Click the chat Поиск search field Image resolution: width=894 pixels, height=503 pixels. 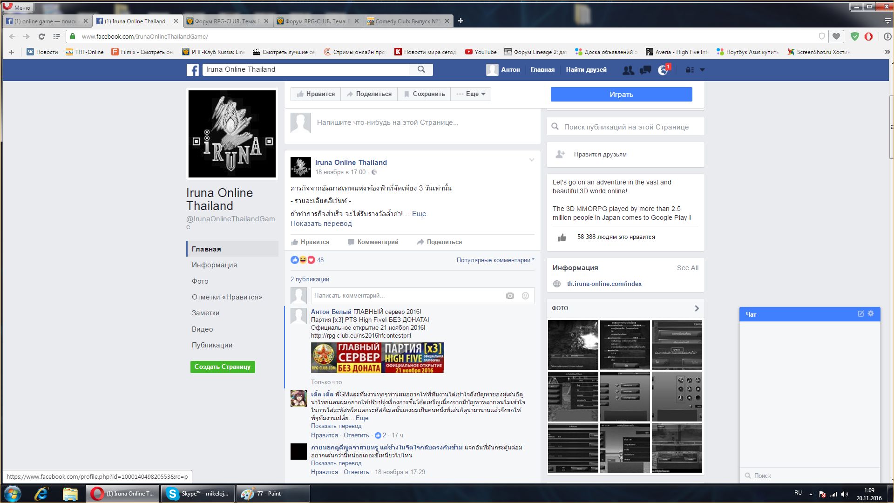809,476
